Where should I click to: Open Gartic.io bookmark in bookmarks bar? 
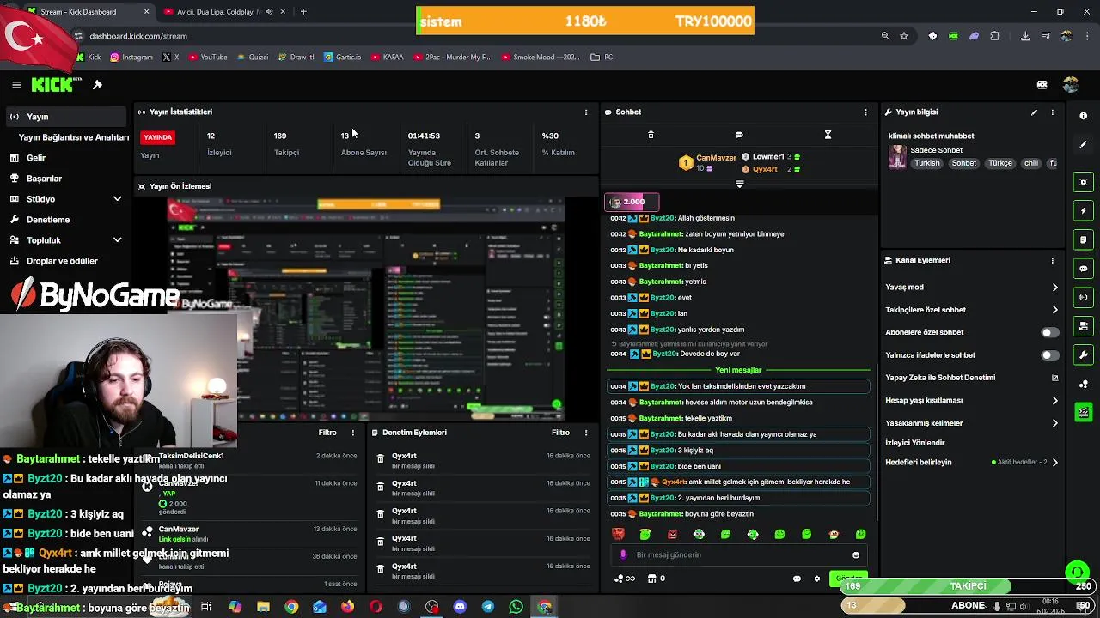tap(342, 58)
